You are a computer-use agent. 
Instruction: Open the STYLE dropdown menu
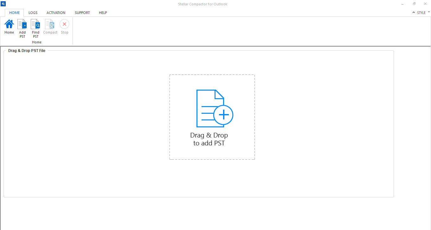(x=421, y=13)
